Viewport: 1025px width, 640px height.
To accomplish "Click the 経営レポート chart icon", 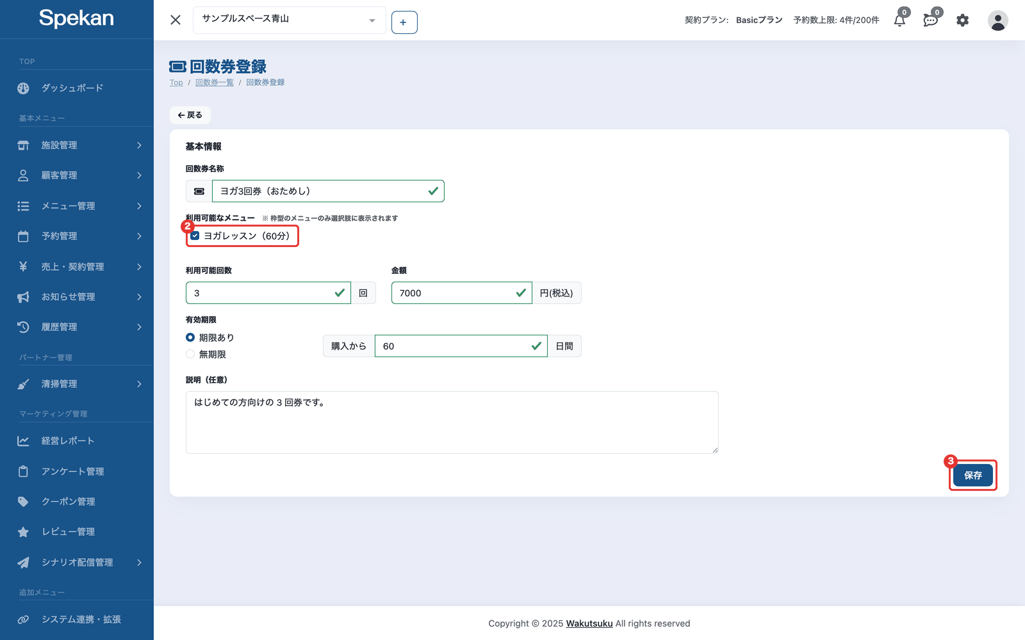I will pos(23,441).
